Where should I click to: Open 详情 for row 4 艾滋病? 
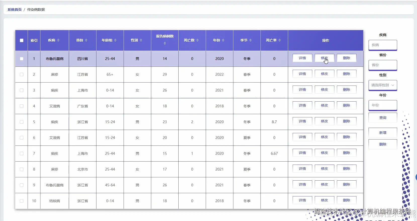(x=302, y=105)
